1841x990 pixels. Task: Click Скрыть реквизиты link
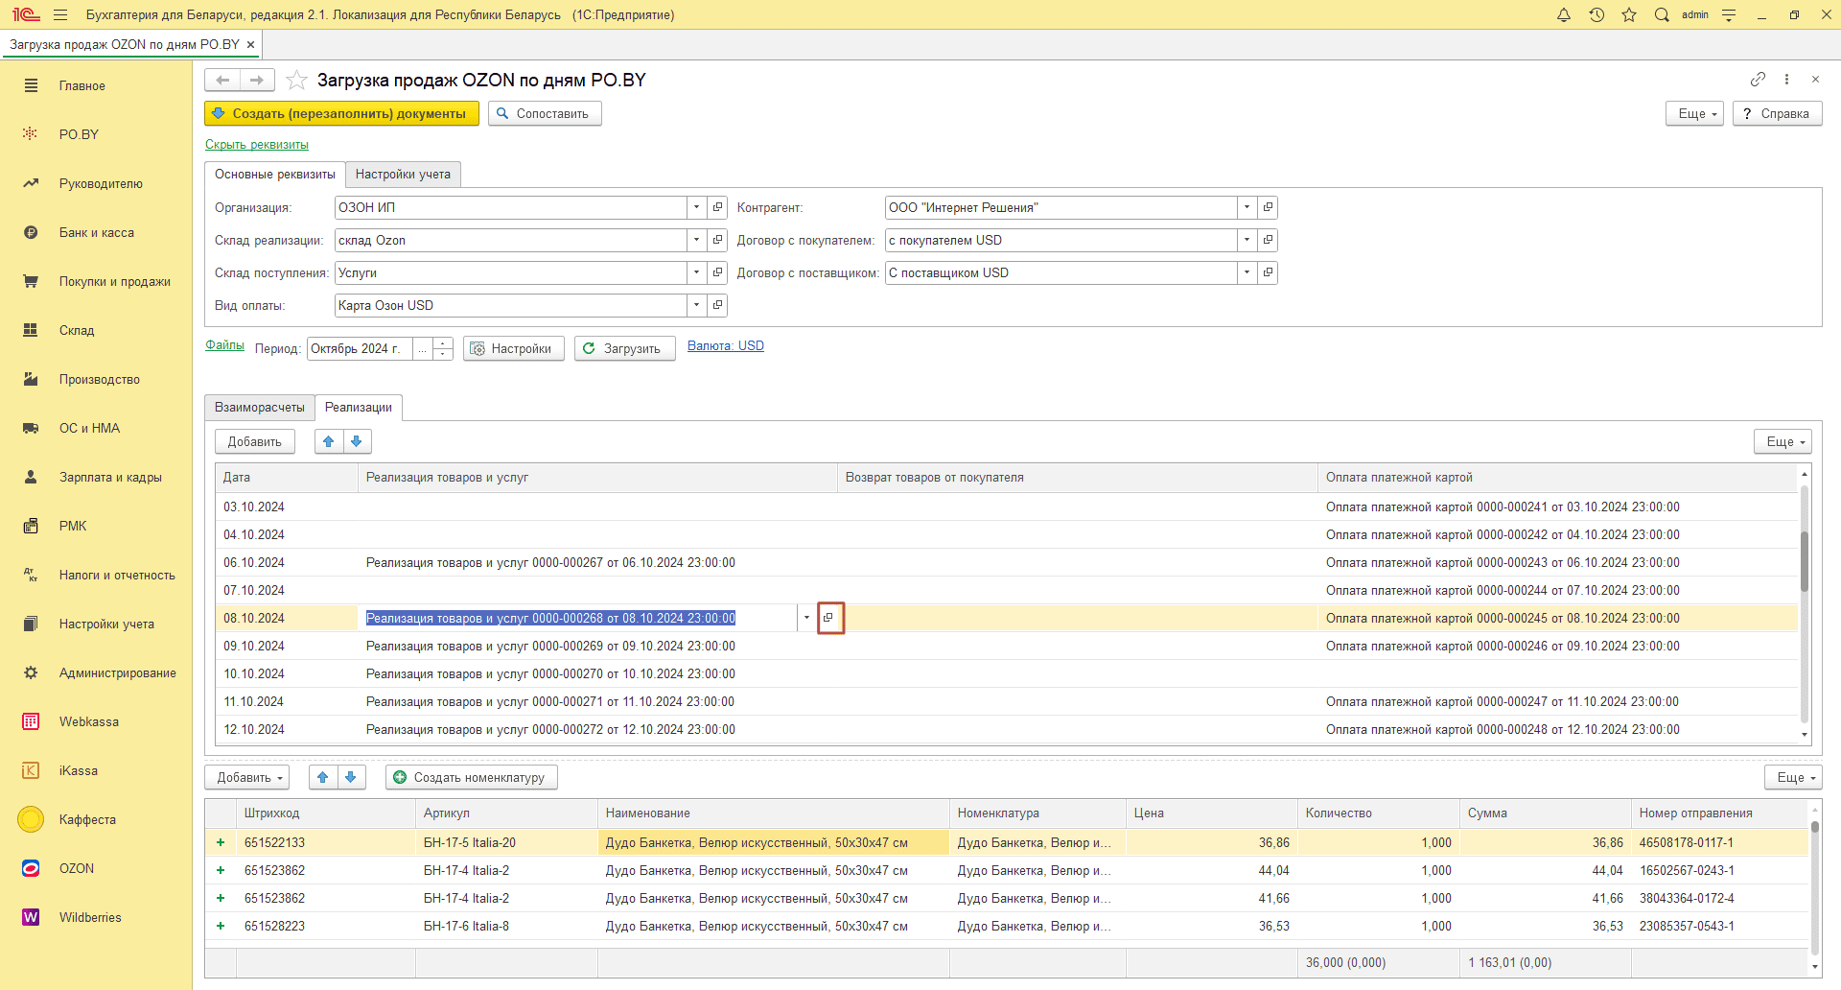(x=257, y=145)
